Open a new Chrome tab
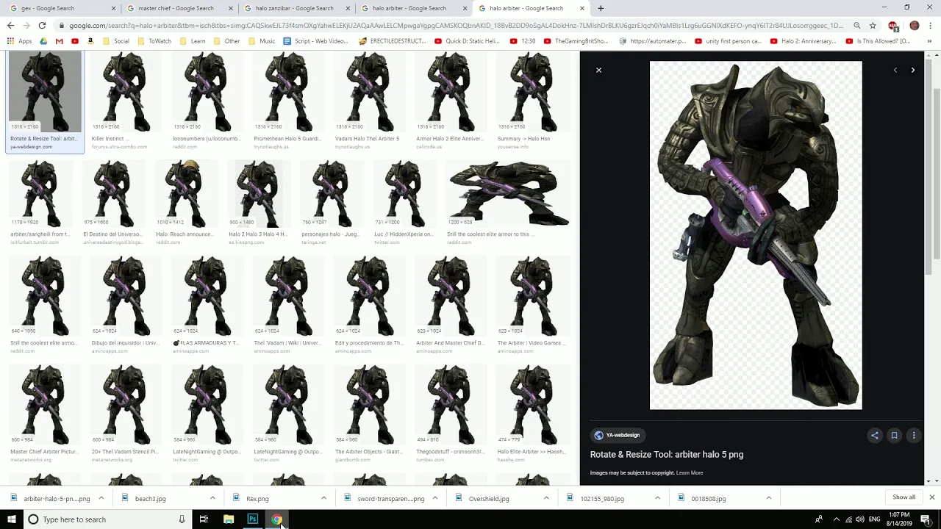Image resolution: width=941 pixels, height=529 pixels. coord(601,8)
